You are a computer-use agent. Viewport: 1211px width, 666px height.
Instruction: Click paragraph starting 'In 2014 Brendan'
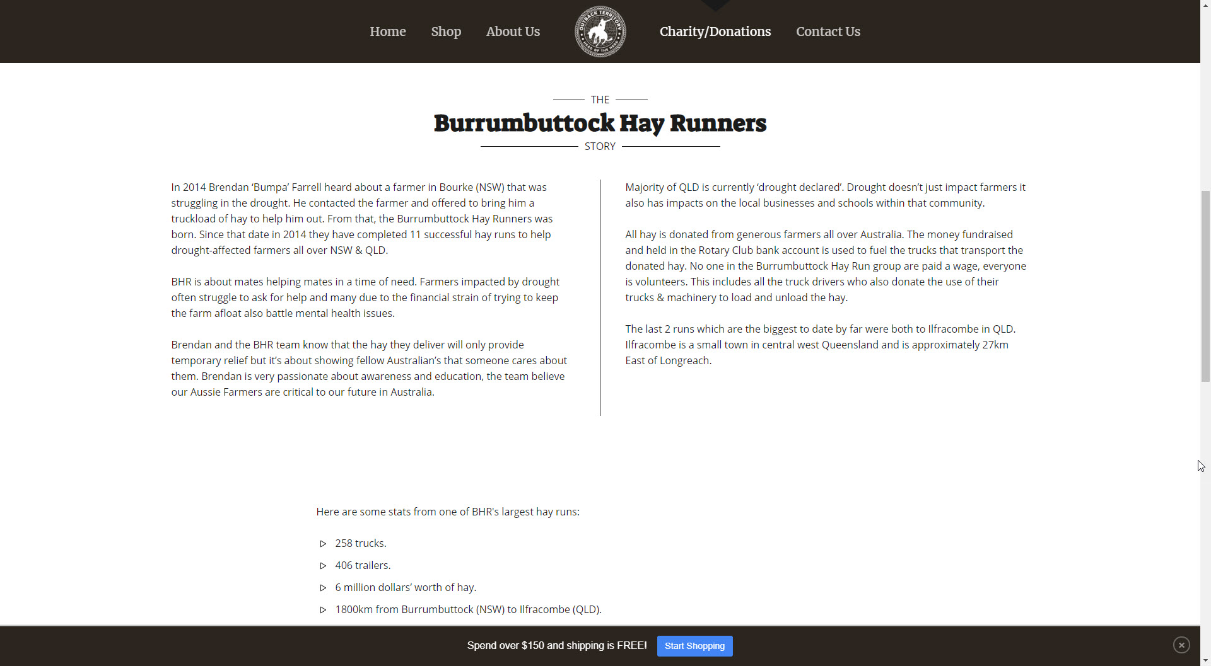362,219
